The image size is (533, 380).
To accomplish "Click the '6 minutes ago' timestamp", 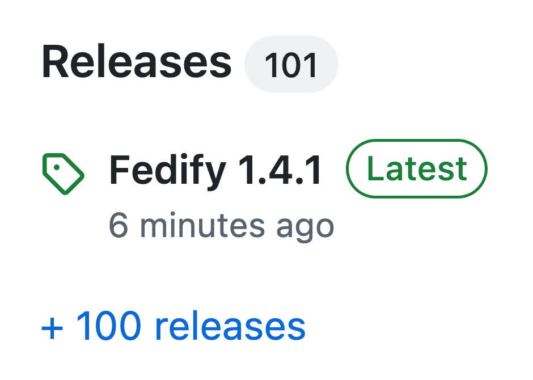I will pyautogui.click(x=221, y=225).
